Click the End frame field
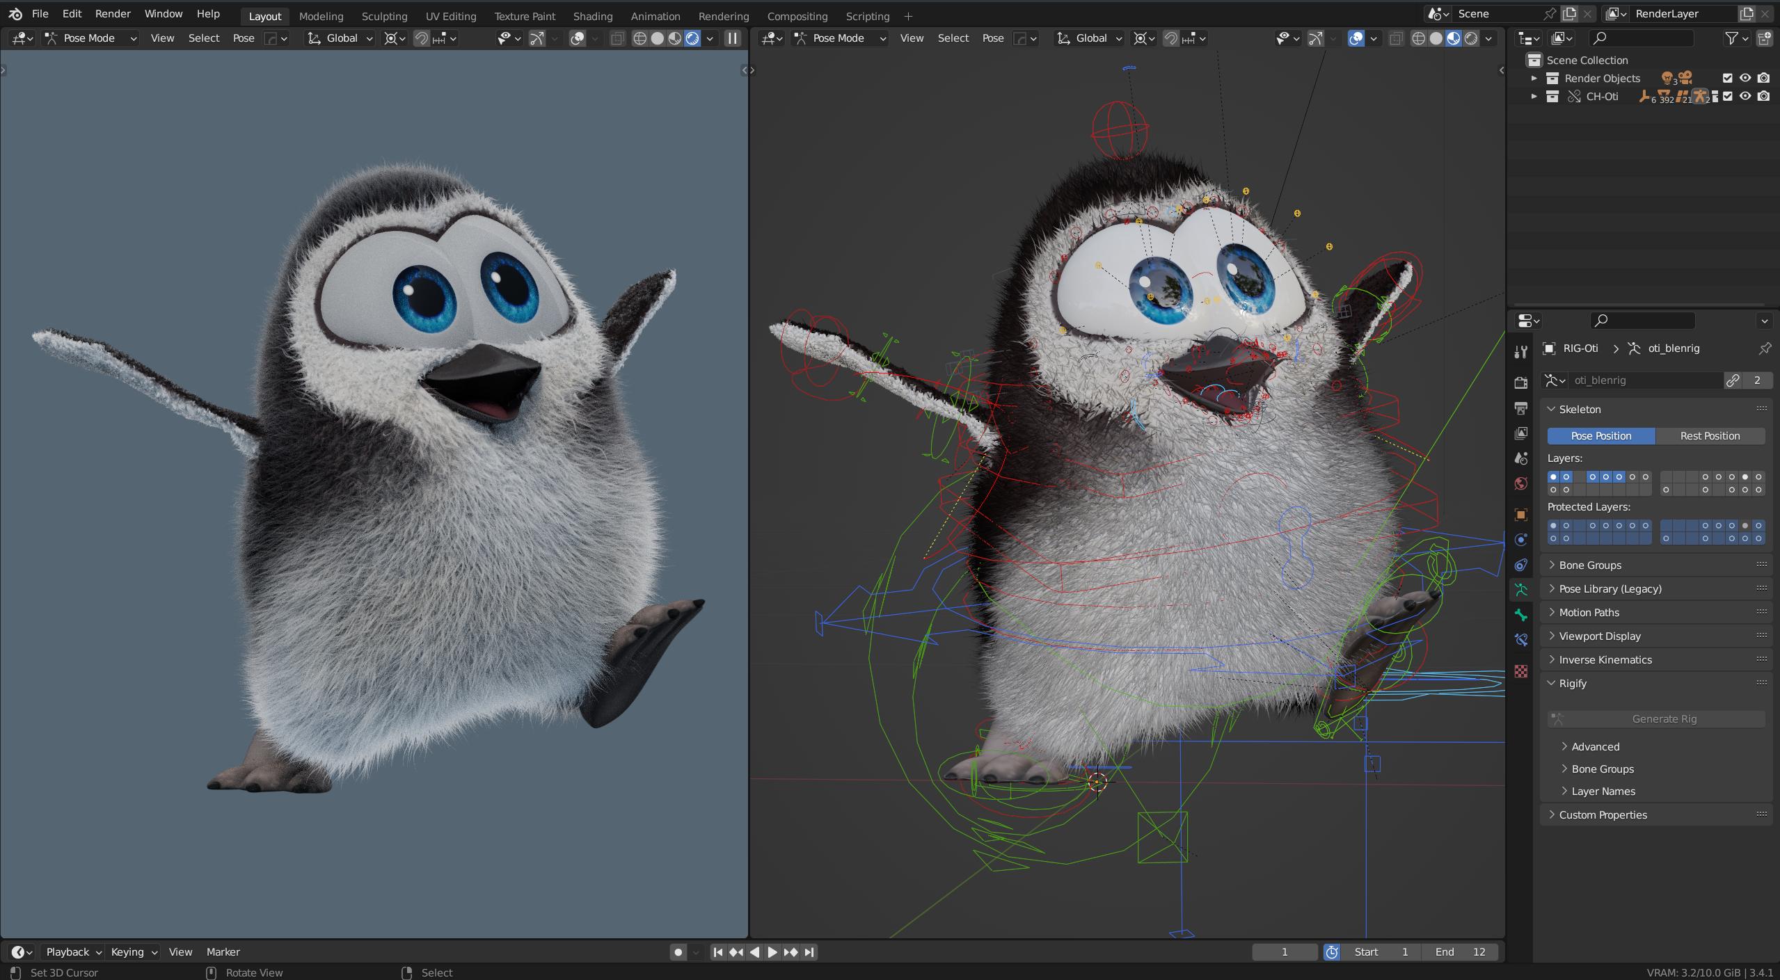 pyautogui.click(x=1460, y=951)
